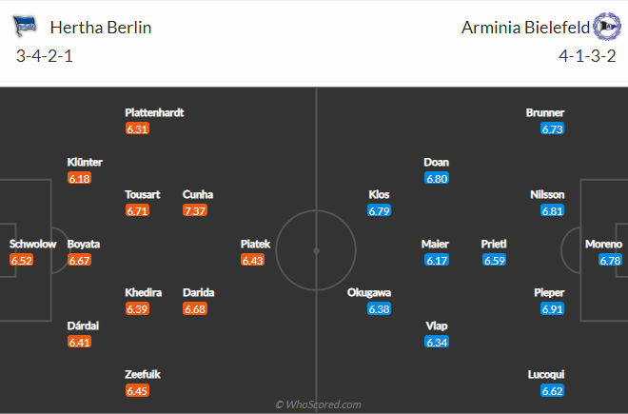Click Nilsson's 6.81 rating badge
This screenshot has width=628, height=414.
[x=552, y=211]
